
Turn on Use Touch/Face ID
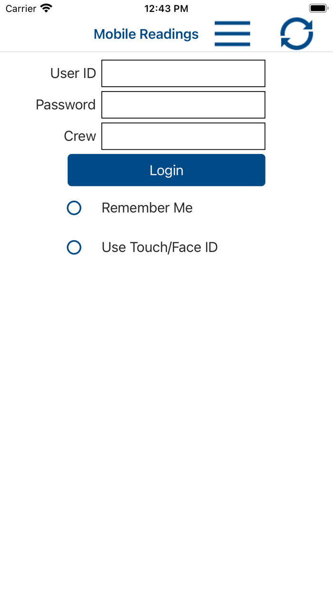click(74, 247)
